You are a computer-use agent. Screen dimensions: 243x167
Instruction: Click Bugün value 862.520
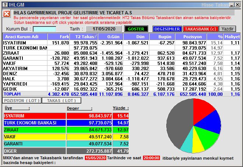coord(166,53)
